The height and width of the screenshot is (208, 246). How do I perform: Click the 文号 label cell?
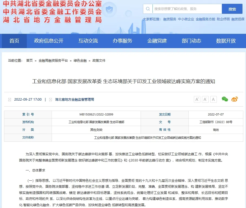(165, 122)
